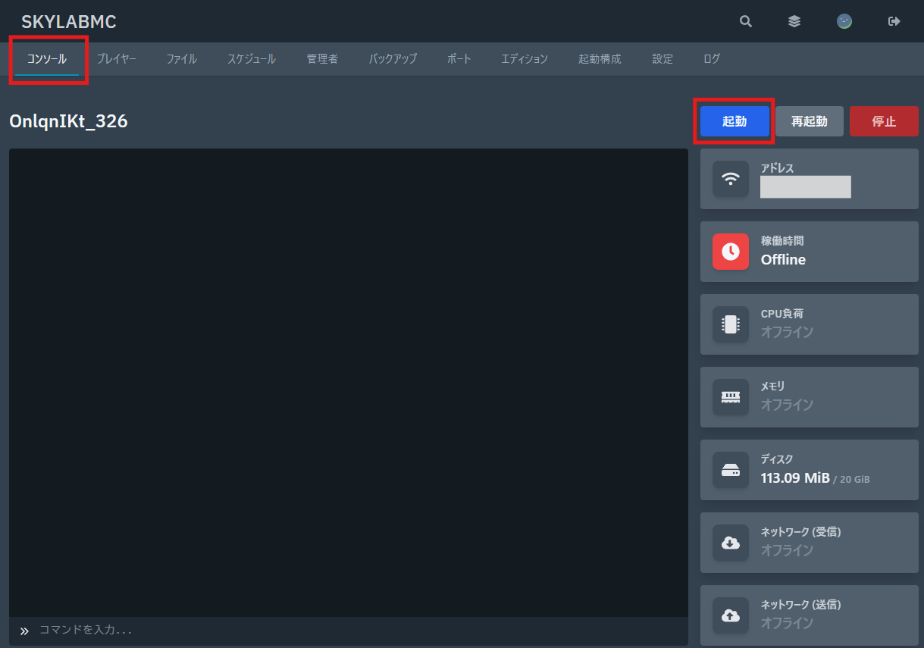Viewport: 924px width, 648px height.
Task: Go to the バックアップ tab
Action: [393, 59]
